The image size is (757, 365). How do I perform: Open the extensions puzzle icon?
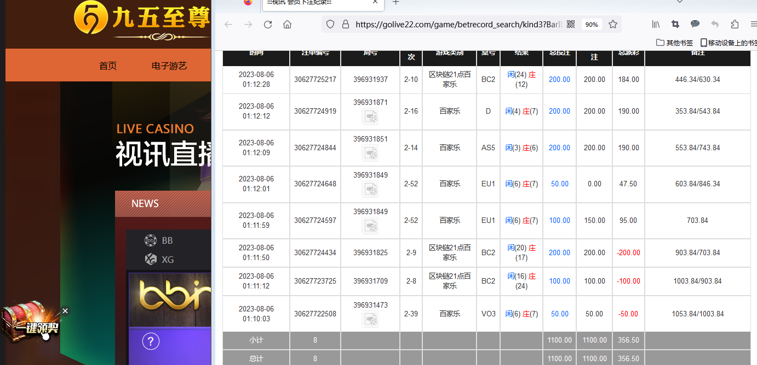pos(735,24)
